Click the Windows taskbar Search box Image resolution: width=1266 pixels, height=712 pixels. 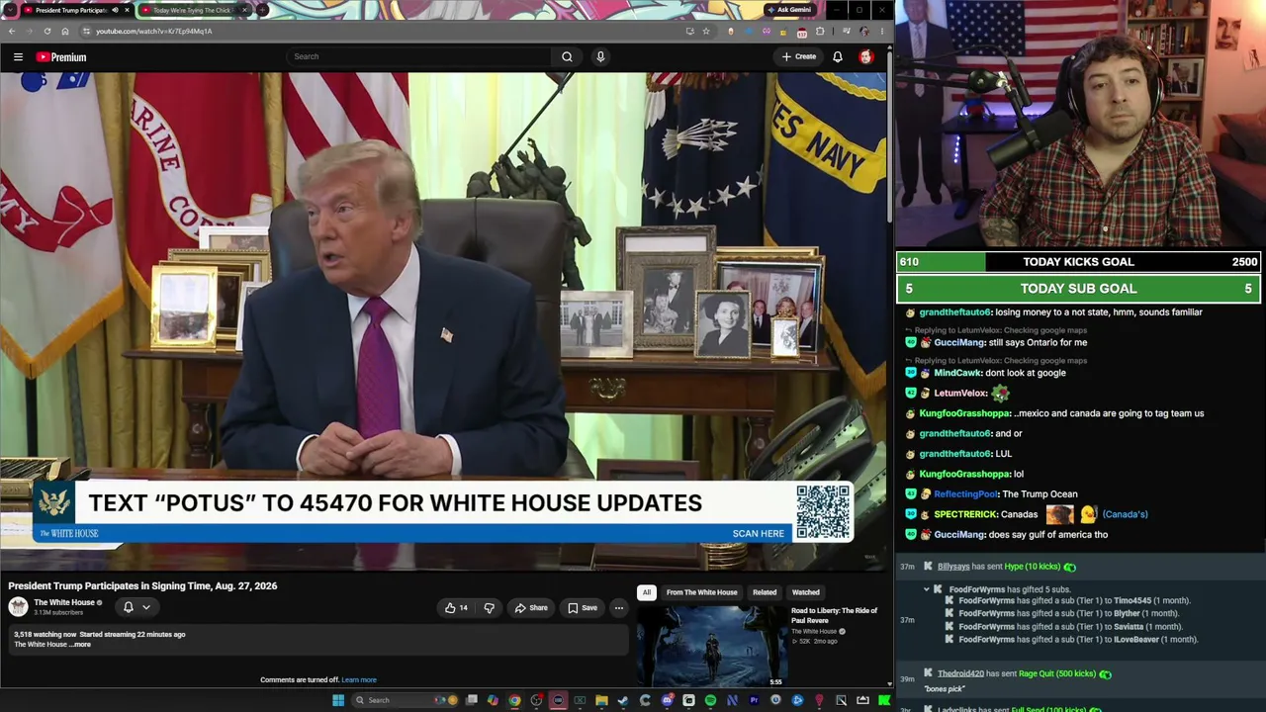tap(405, 700)
